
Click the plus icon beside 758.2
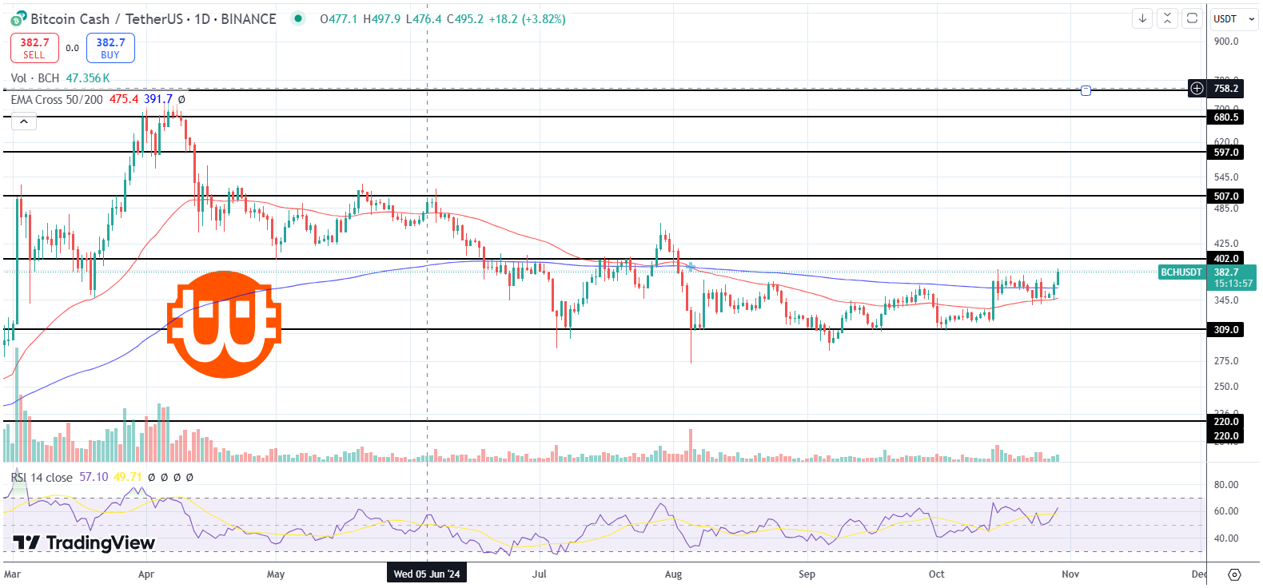(1197, 89)
